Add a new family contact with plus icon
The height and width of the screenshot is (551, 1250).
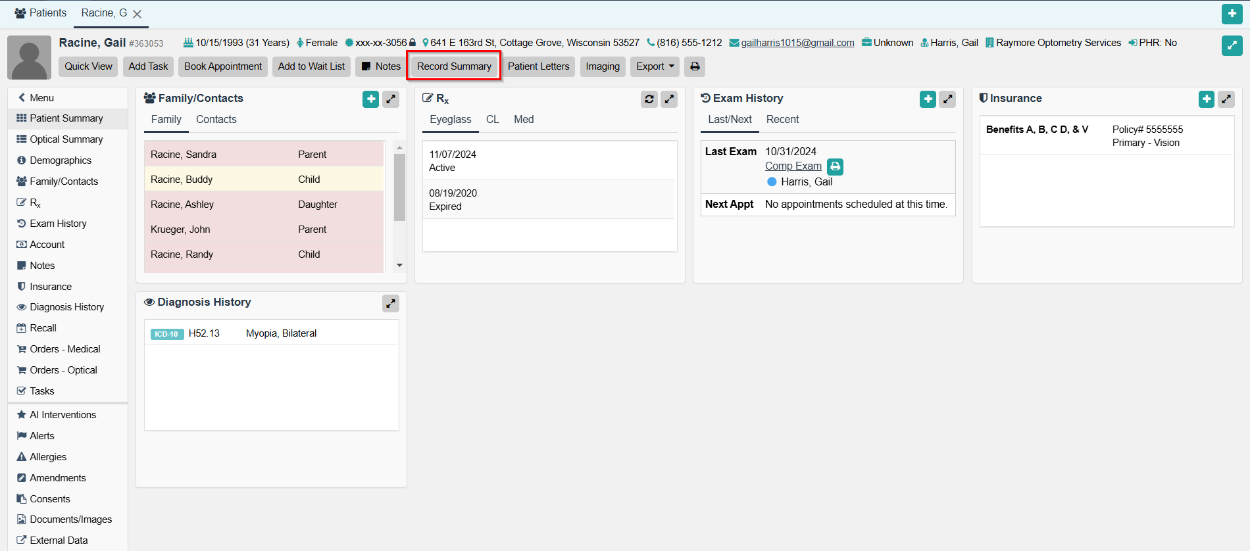click(370, 99)
